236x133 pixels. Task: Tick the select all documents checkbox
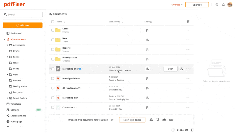pos(53,22)
